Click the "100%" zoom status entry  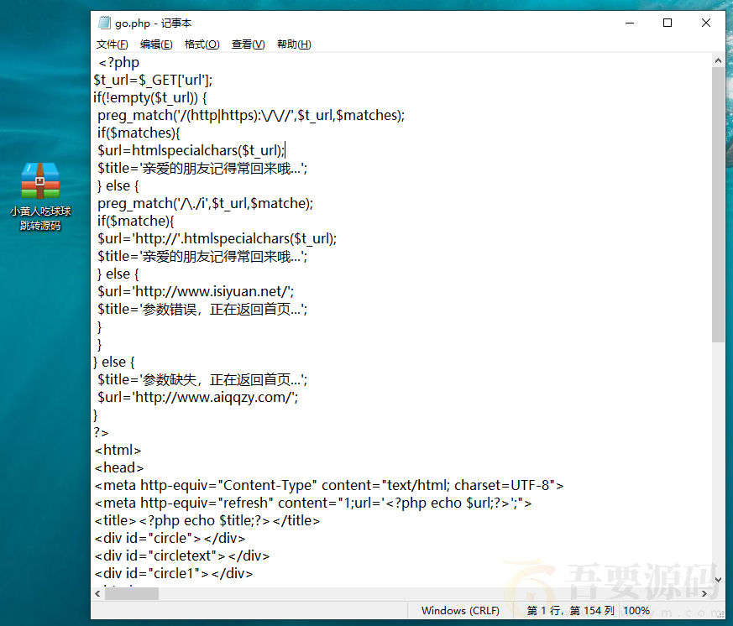636,611
